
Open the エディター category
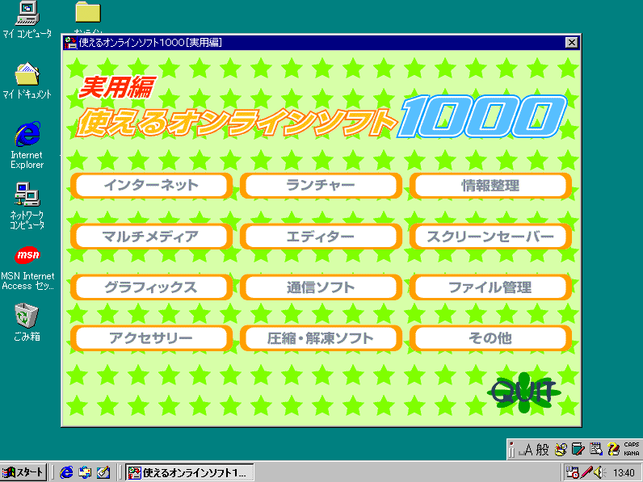(321, 237)
